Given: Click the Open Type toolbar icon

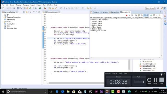Looking at the screenshot, I should pos(50,8).
